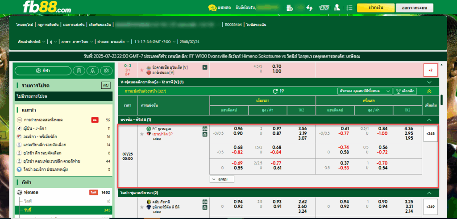457x219 pixels.
Task: Click the football icon beside ฟุตบอล
Action: click(20, 192)
